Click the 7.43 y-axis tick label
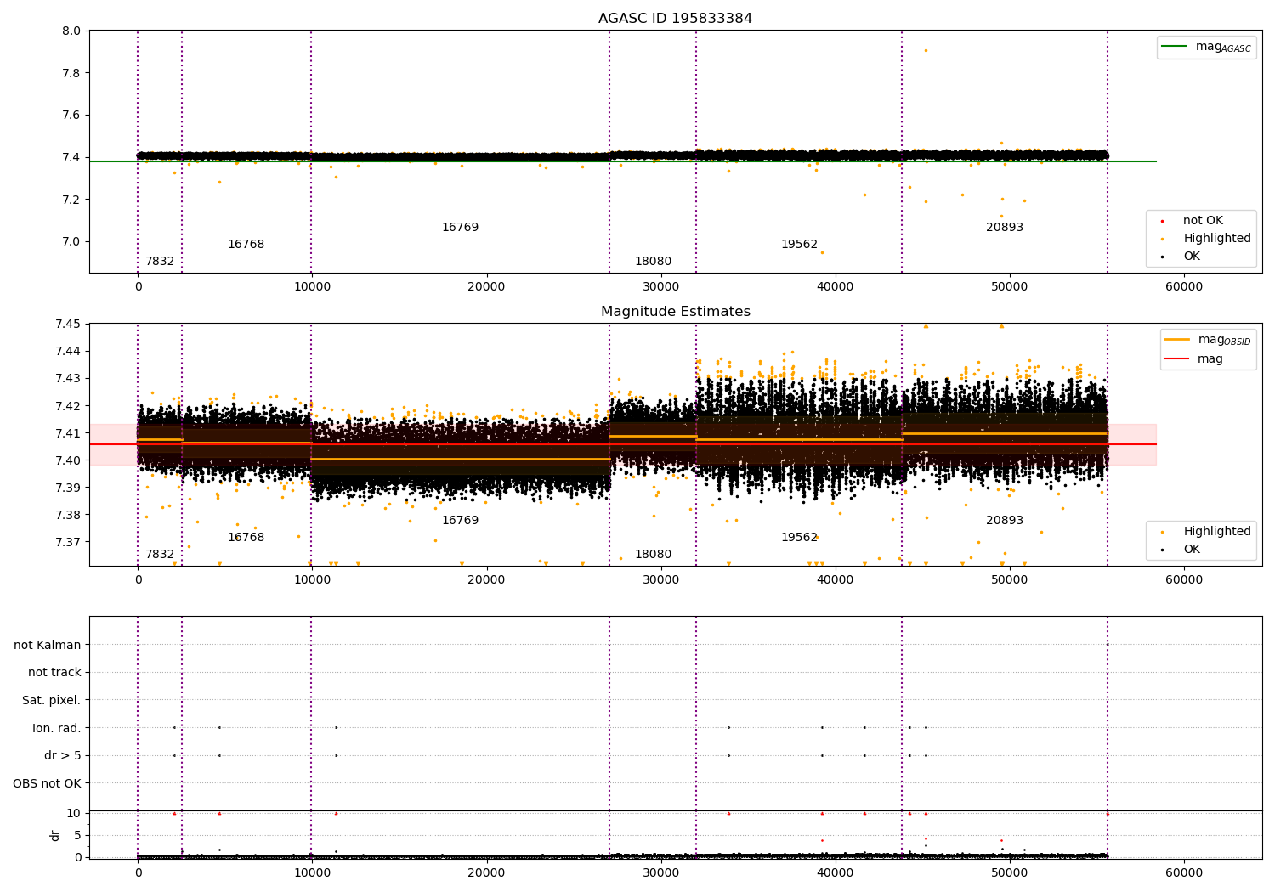This screenshot has height=892, width=1275. tap(68, 379)
